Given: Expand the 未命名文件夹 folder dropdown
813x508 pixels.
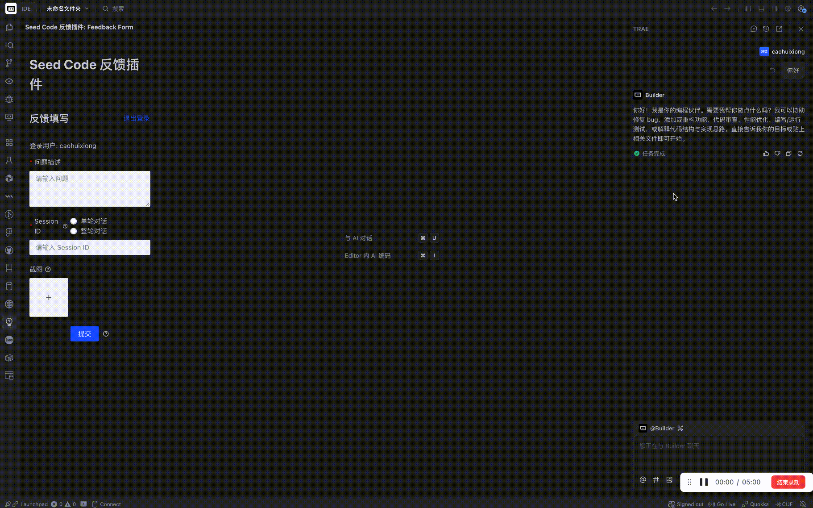Looking at the screenshot, I should click(x=67, y=8).
